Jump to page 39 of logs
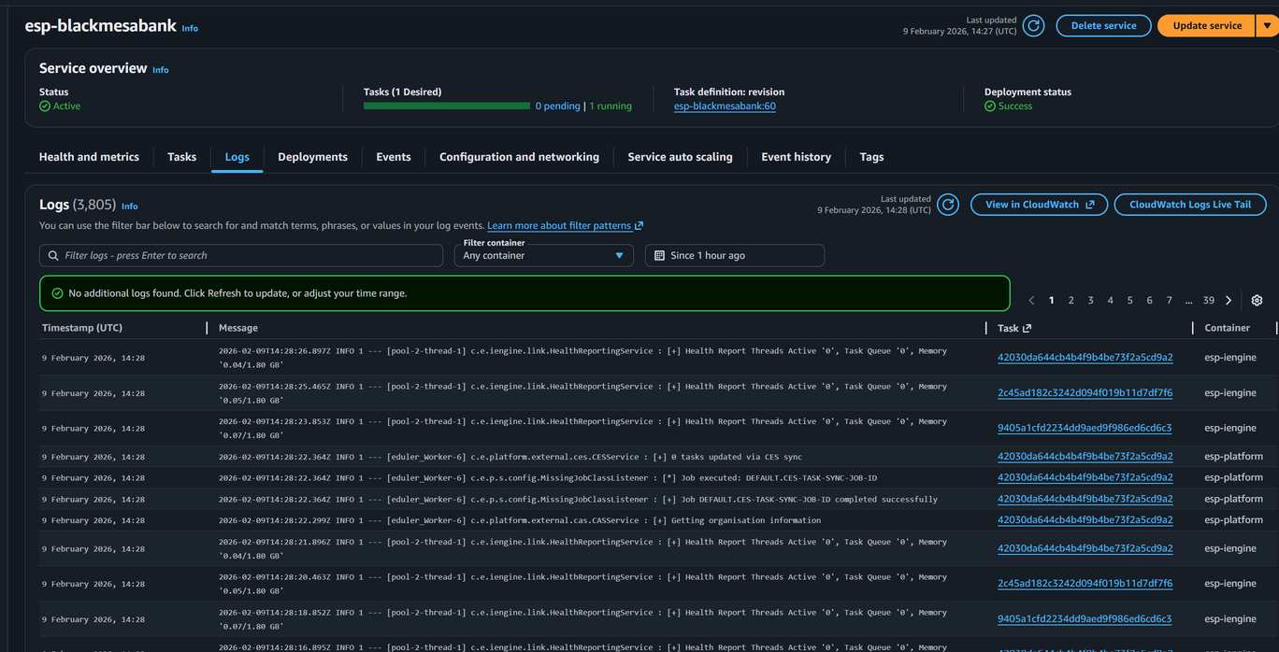 [1208, 301]
